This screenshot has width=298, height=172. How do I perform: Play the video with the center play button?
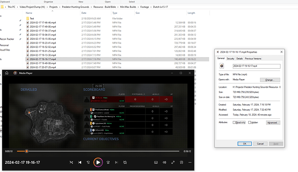click(x=98, y=162)
